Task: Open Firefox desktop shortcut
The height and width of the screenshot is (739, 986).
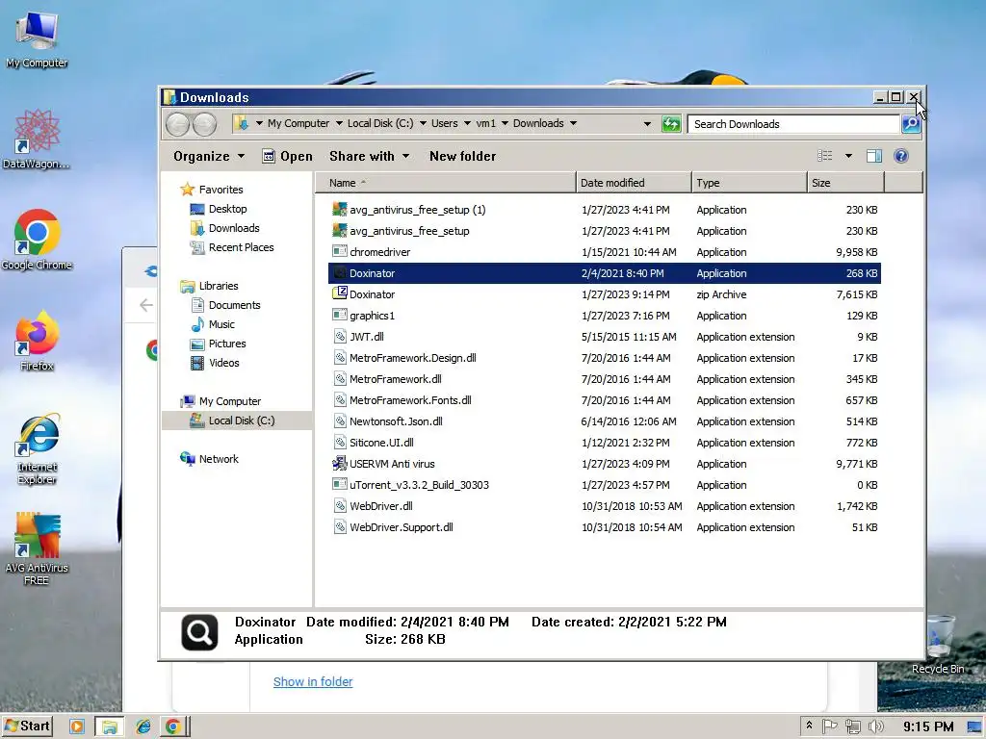Action: (37, 342)
